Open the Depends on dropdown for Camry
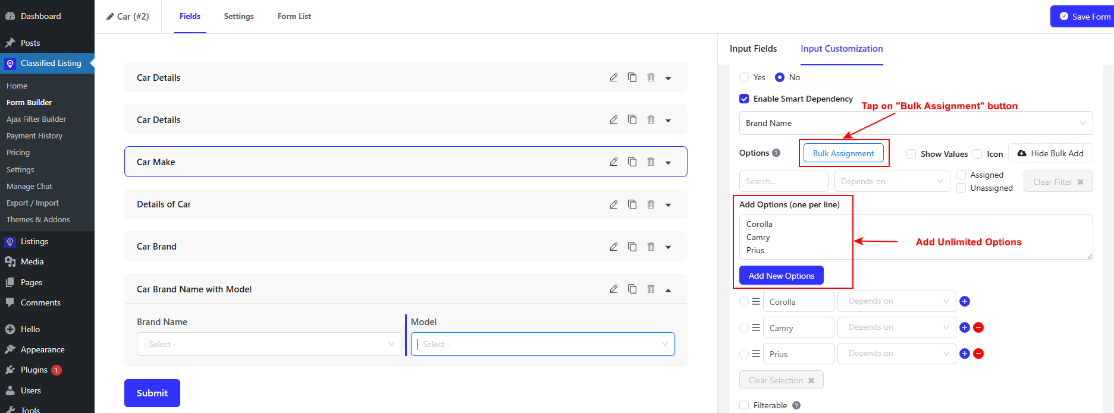 [897, 327]
